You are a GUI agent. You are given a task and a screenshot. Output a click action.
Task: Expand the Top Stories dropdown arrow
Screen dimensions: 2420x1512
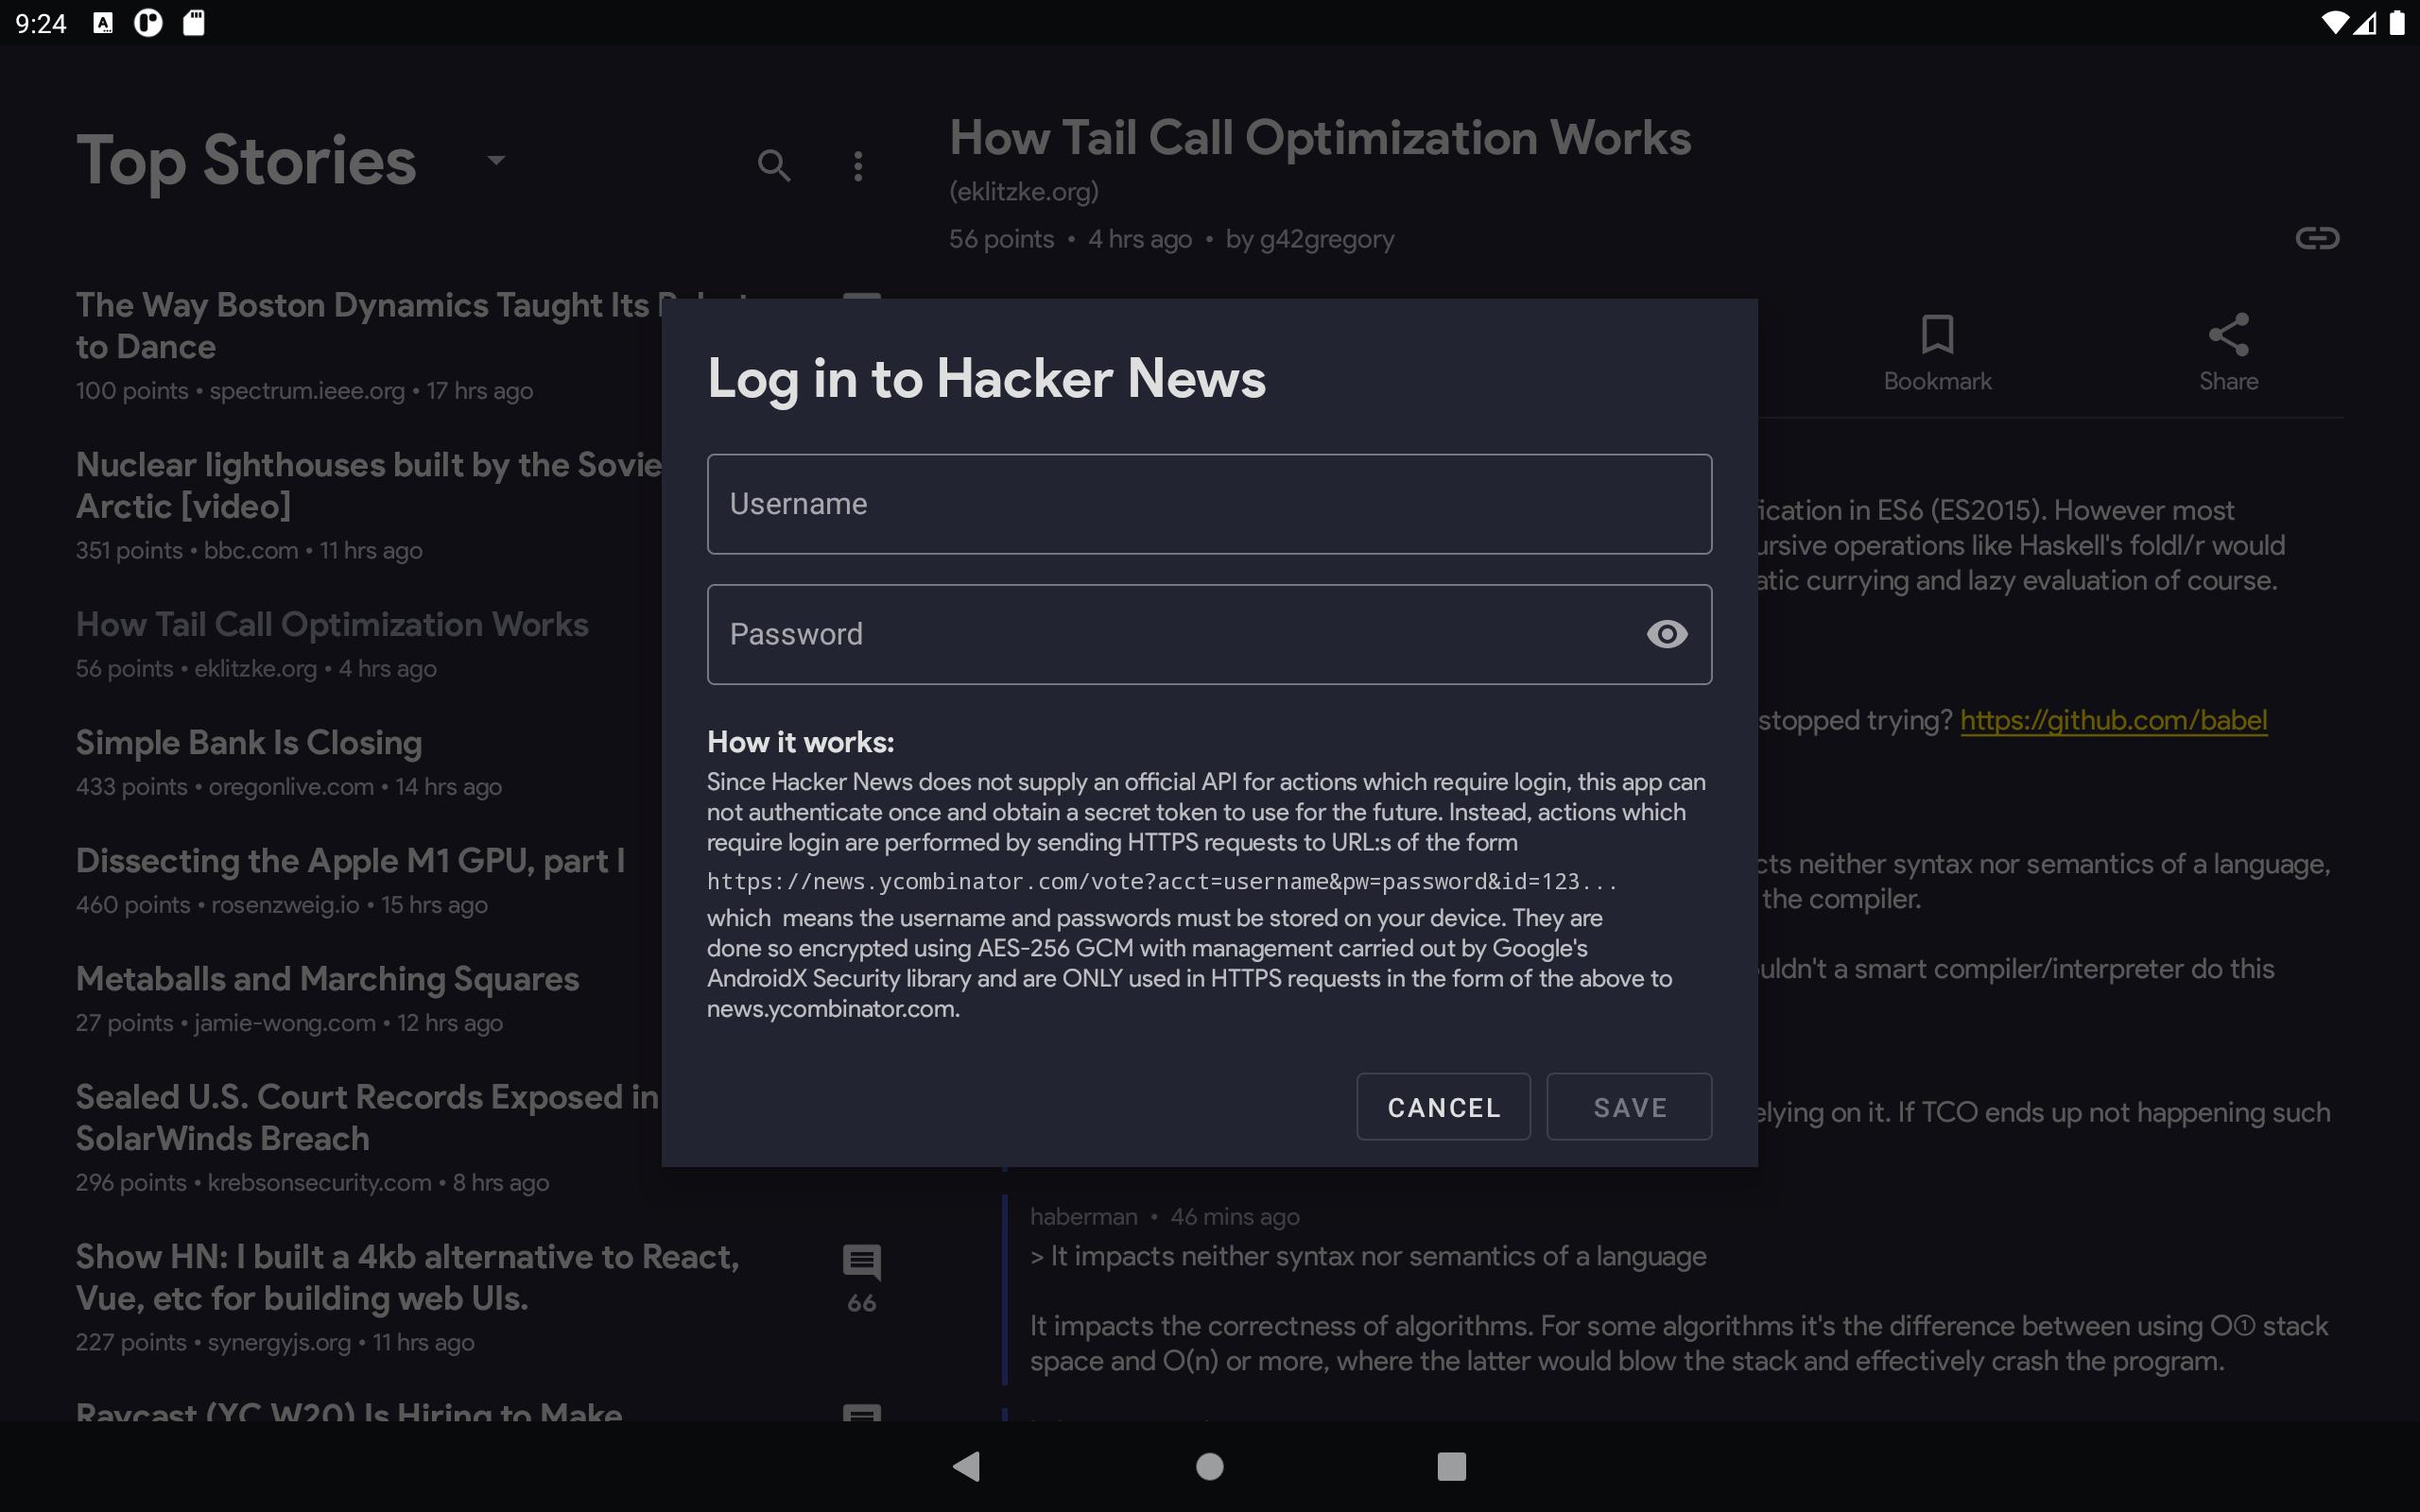pyautogui.click(x=496, y=160)
